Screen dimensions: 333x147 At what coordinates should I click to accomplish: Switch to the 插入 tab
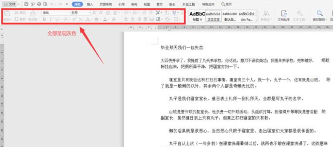tap(90, 4)
